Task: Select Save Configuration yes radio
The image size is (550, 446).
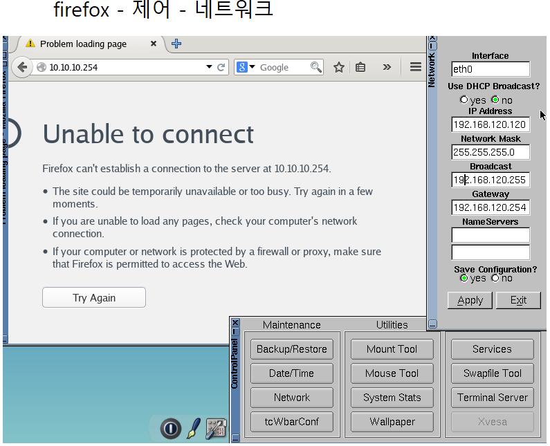Action: click(x=464, y=278)
